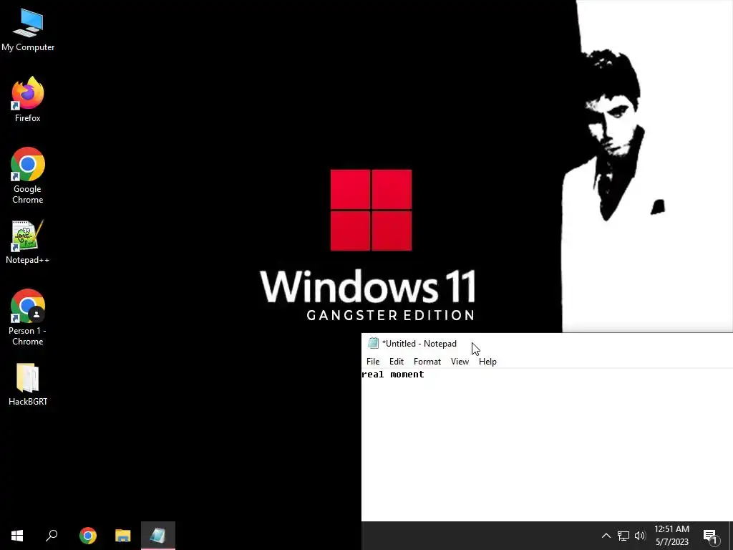Viewport: 733px width, 550px height.
Task: Click the 12:51 AM clock and date
Action: [x=671, y=536]
